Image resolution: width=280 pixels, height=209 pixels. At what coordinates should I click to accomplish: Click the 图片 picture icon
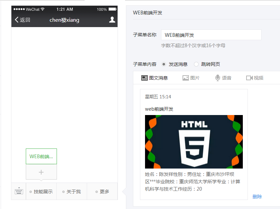186,78
